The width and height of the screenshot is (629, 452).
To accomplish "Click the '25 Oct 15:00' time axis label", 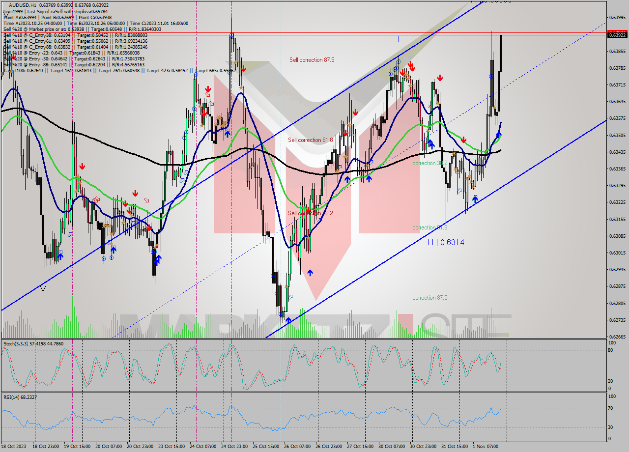I will [266, 447].
